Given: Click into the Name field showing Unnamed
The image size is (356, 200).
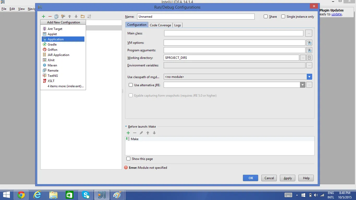Looking at the screenshot, I should click(x=196, y=17).
